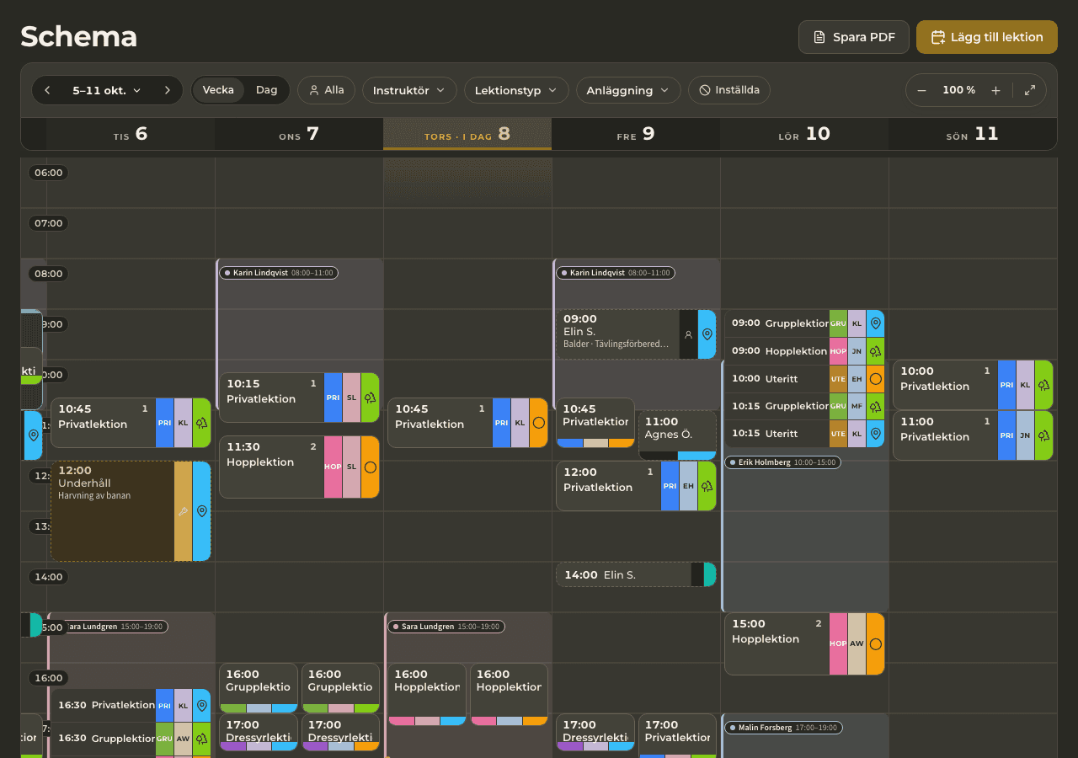Toggle the Inställda filter

click(729, 90)
